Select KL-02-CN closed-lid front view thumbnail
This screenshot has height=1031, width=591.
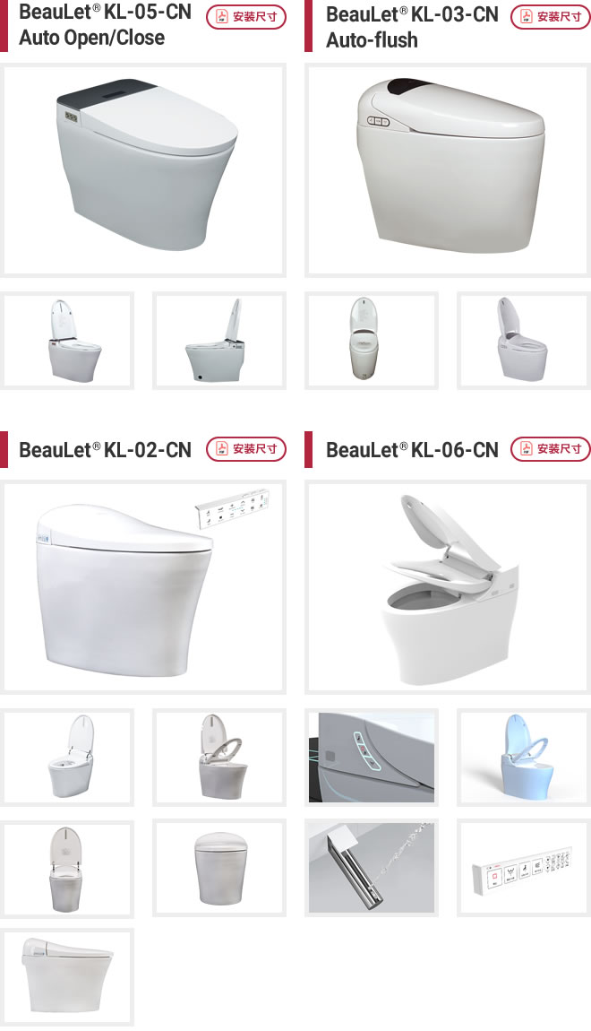coord(219,868)
